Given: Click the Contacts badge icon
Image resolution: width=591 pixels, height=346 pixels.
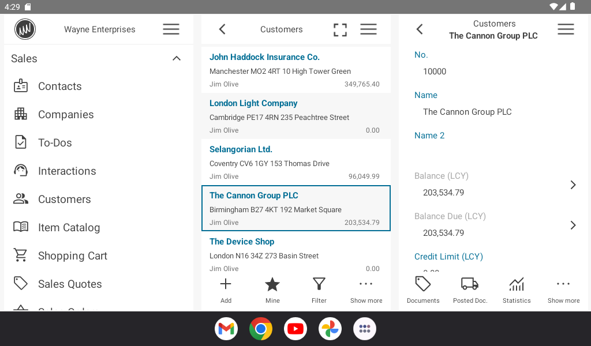Looking at the screenshot, I should coord(21,86).
